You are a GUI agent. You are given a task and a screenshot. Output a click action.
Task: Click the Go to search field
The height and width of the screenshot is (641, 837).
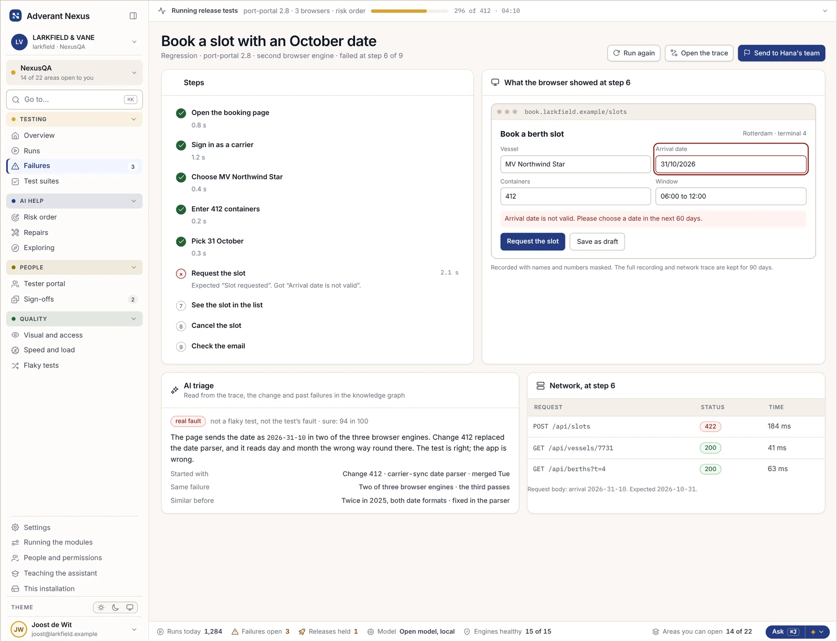(74, 100)
